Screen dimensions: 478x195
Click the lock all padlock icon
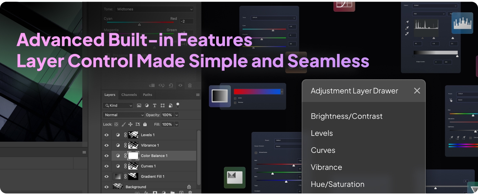click(x=145, y=124)
